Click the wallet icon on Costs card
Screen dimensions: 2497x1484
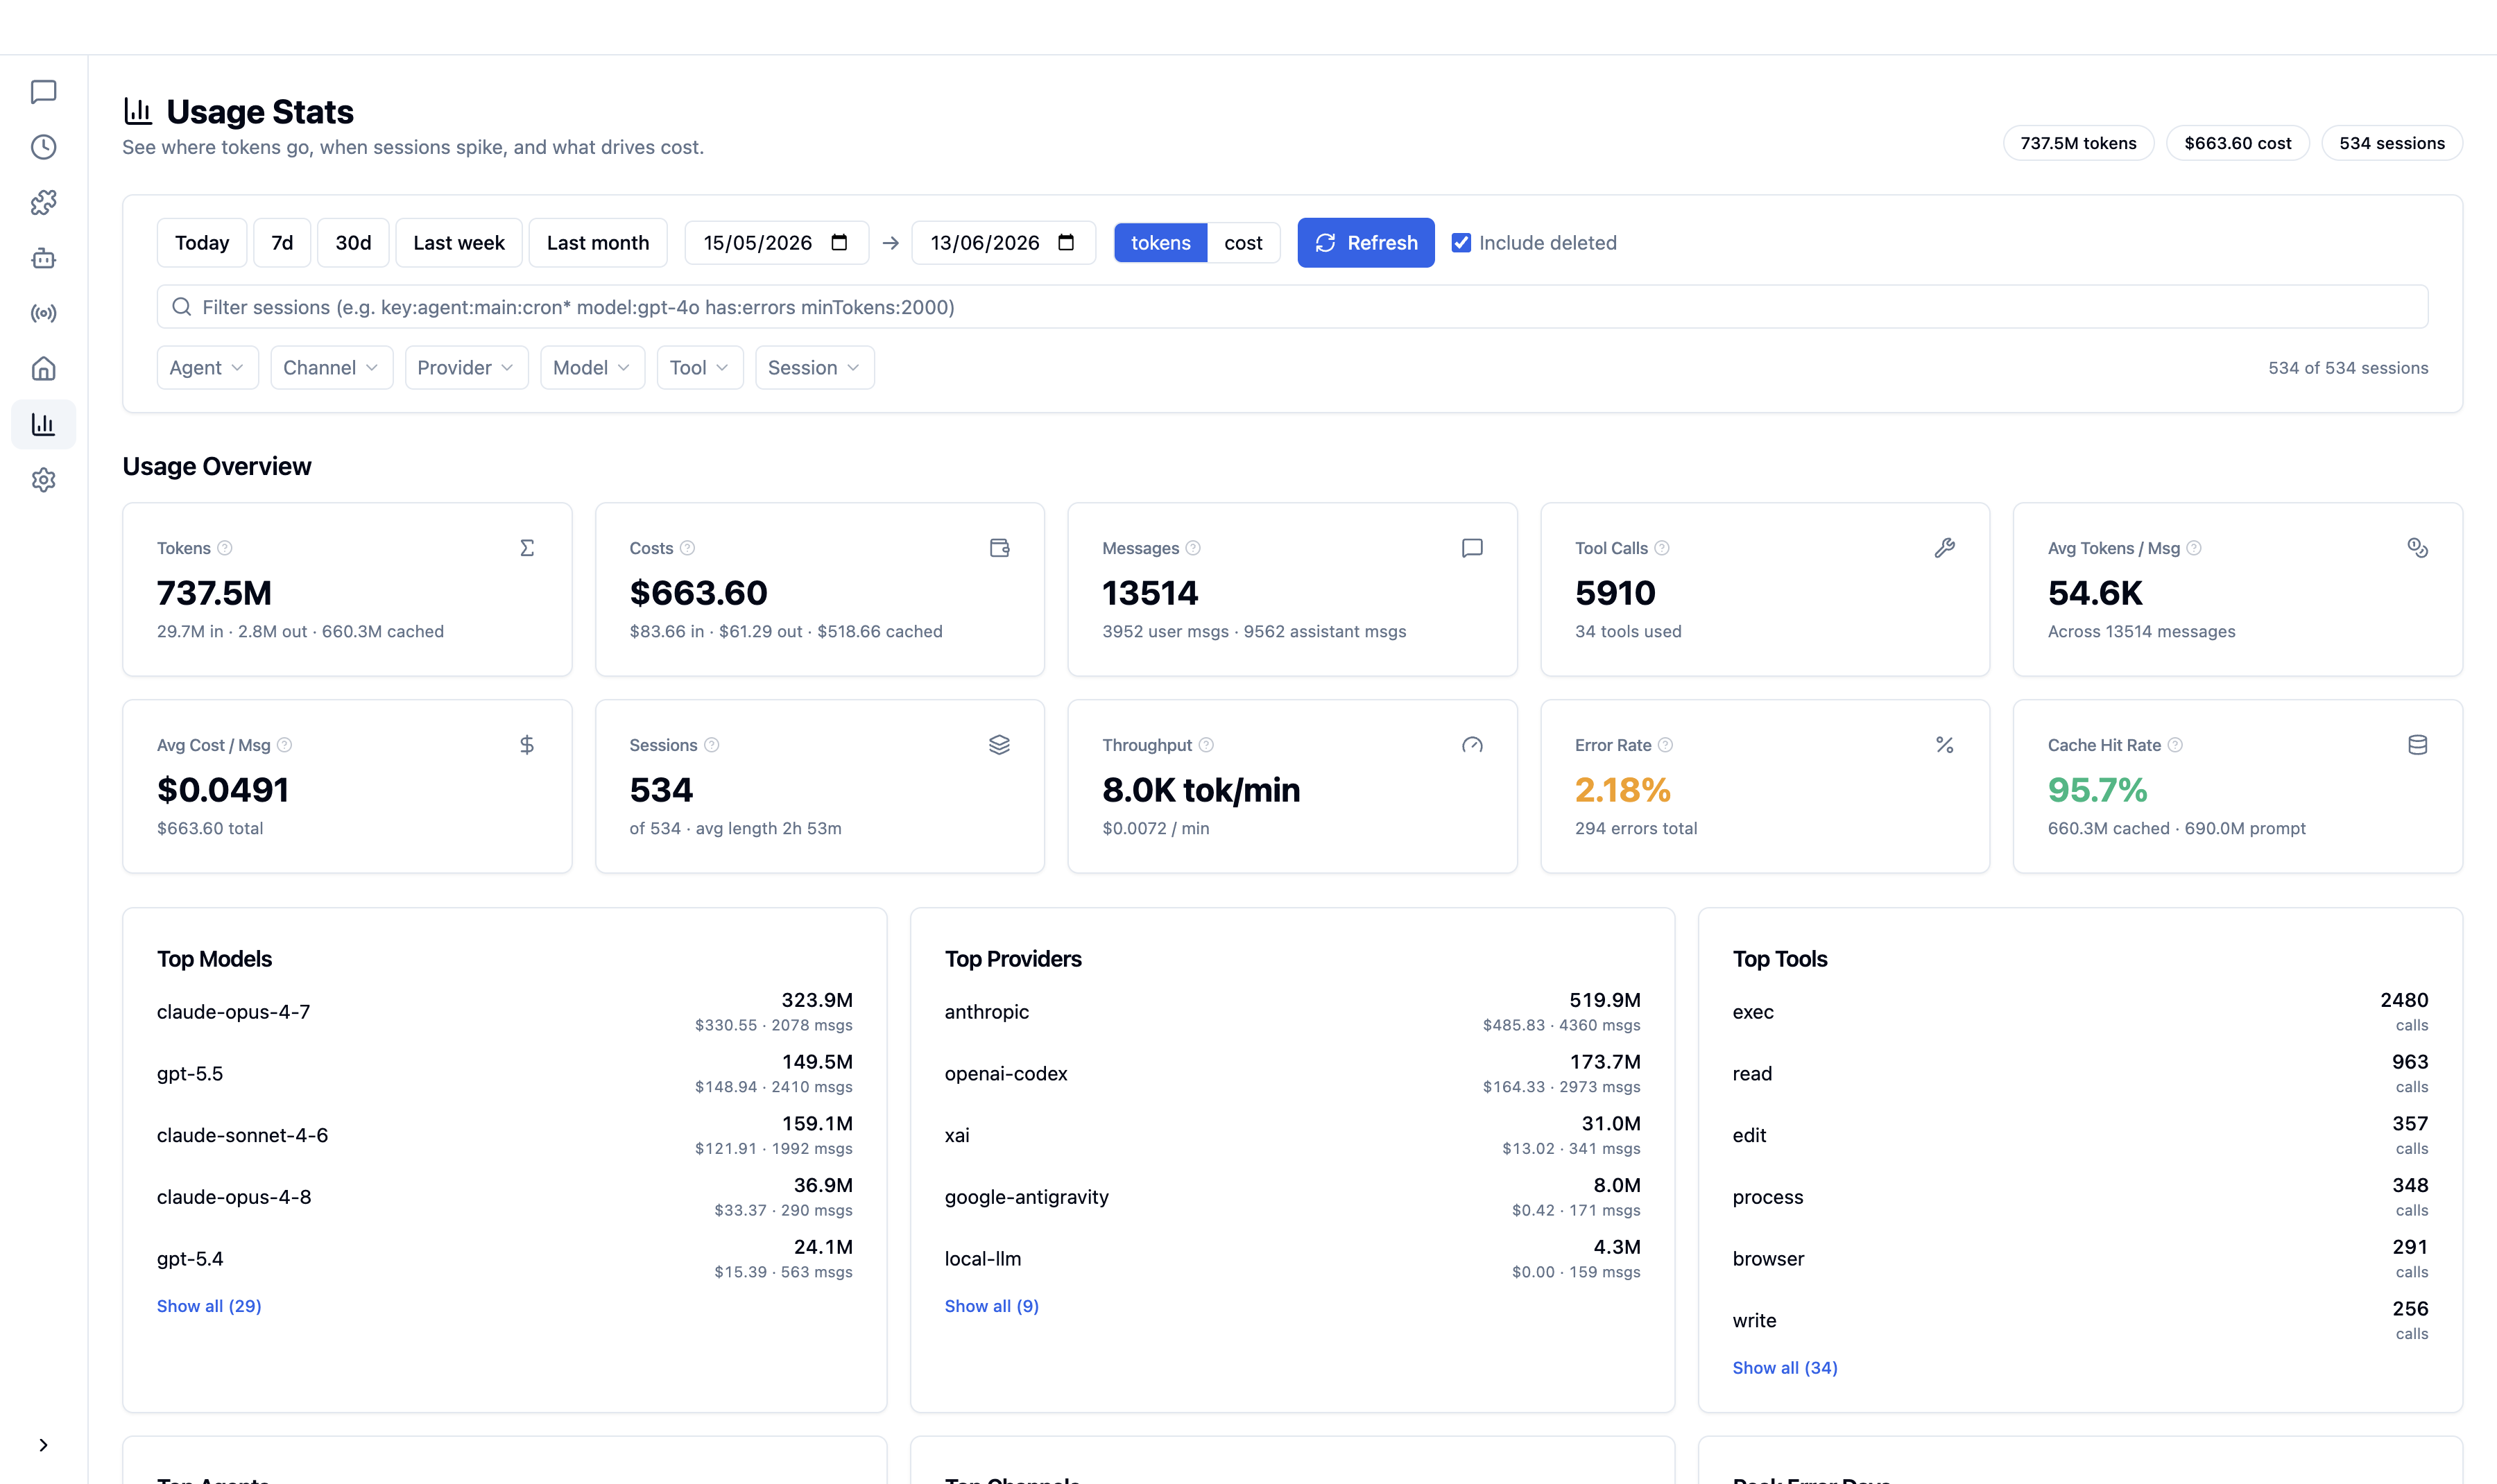click(999, 548)
